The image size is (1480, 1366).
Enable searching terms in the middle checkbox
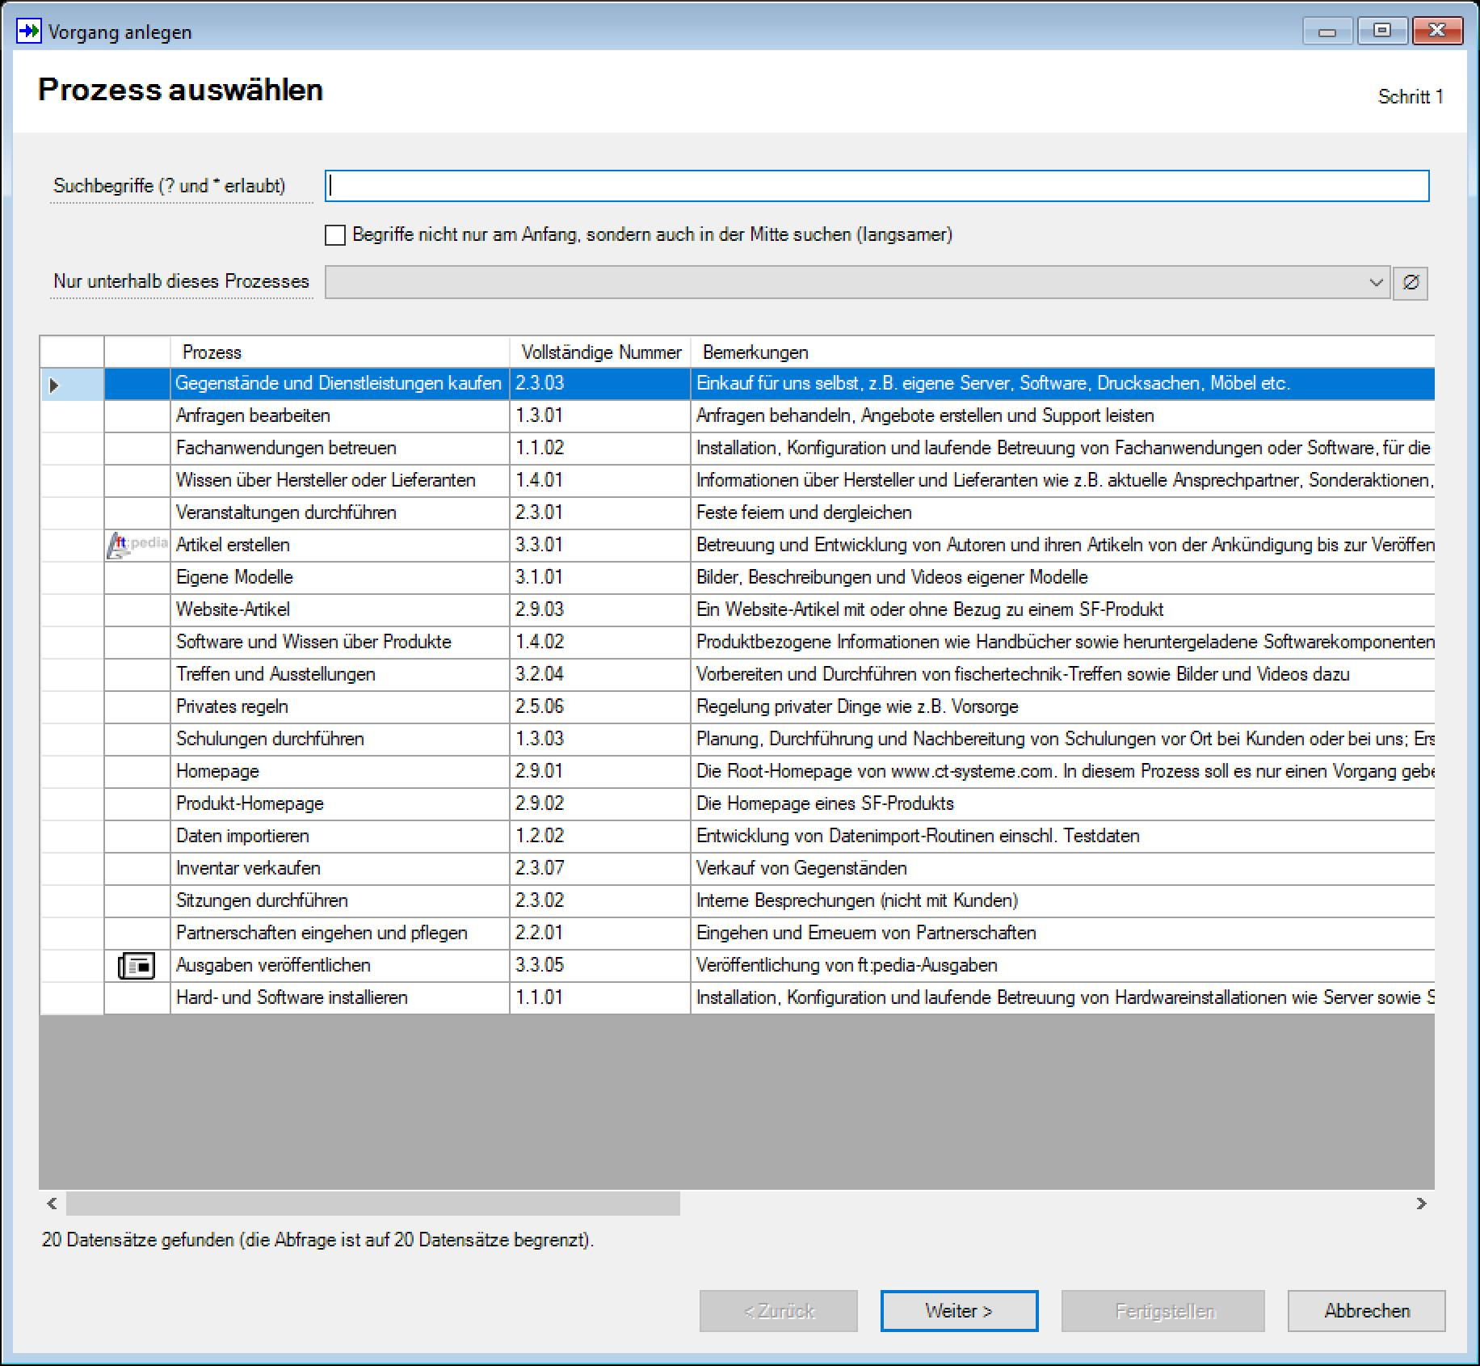pos(334,235)
